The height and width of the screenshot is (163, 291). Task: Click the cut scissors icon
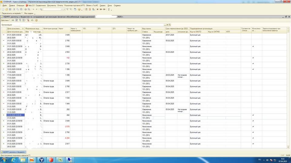[14, 9]
